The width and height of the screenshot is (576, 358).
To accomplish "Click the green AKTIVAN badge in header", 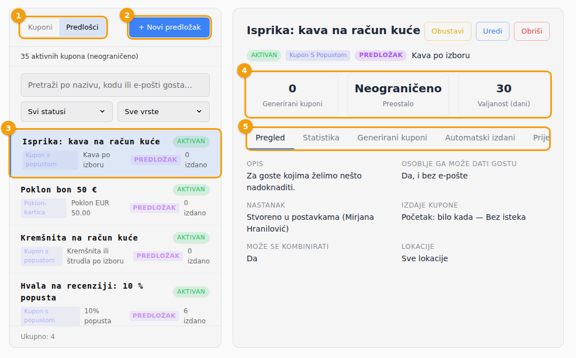I will point(264,55).
